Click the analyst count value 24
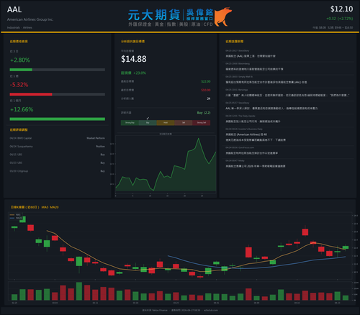This screenshot has width=360, height=315. pyautogui.click(x=209, y=99)
